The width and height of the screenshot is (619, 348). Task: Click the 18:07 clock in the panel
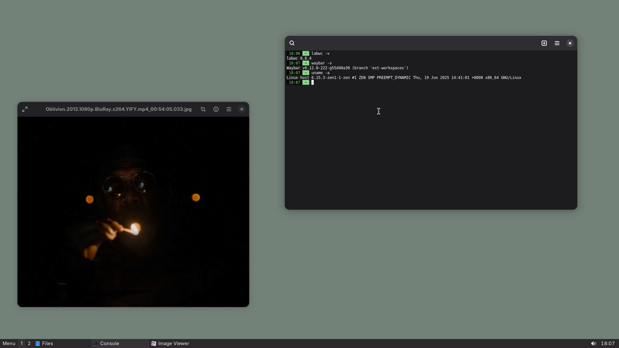608,343
